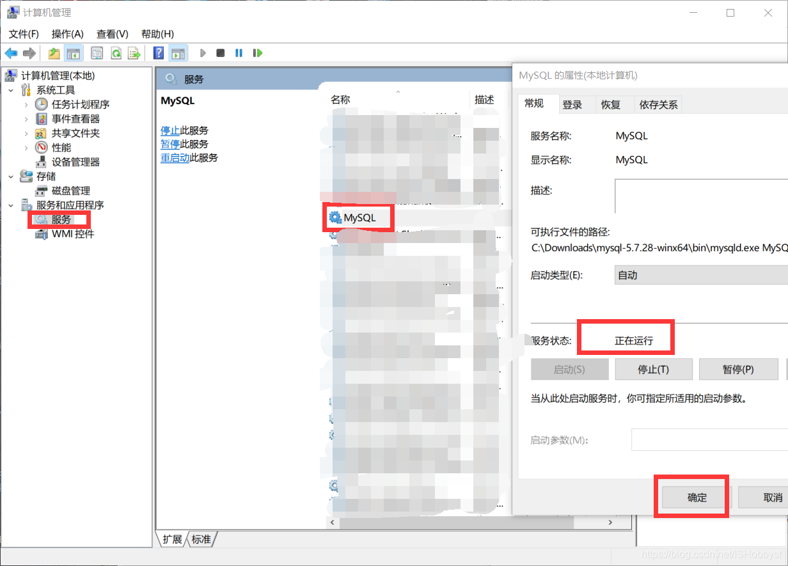The width and height of the screenshot is (788, 566).
Task: Collapse the 系统工具 node arrow
Action: click(x=11, y=90)
